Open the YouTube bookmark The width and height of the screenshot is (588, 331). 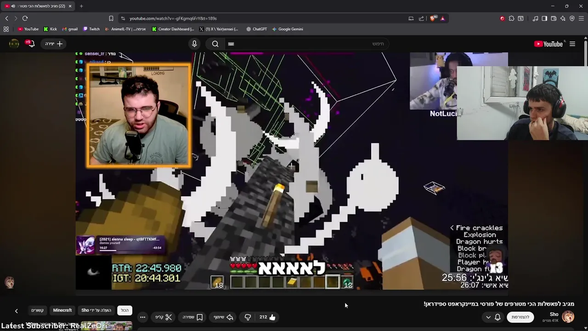click(28, 29)
